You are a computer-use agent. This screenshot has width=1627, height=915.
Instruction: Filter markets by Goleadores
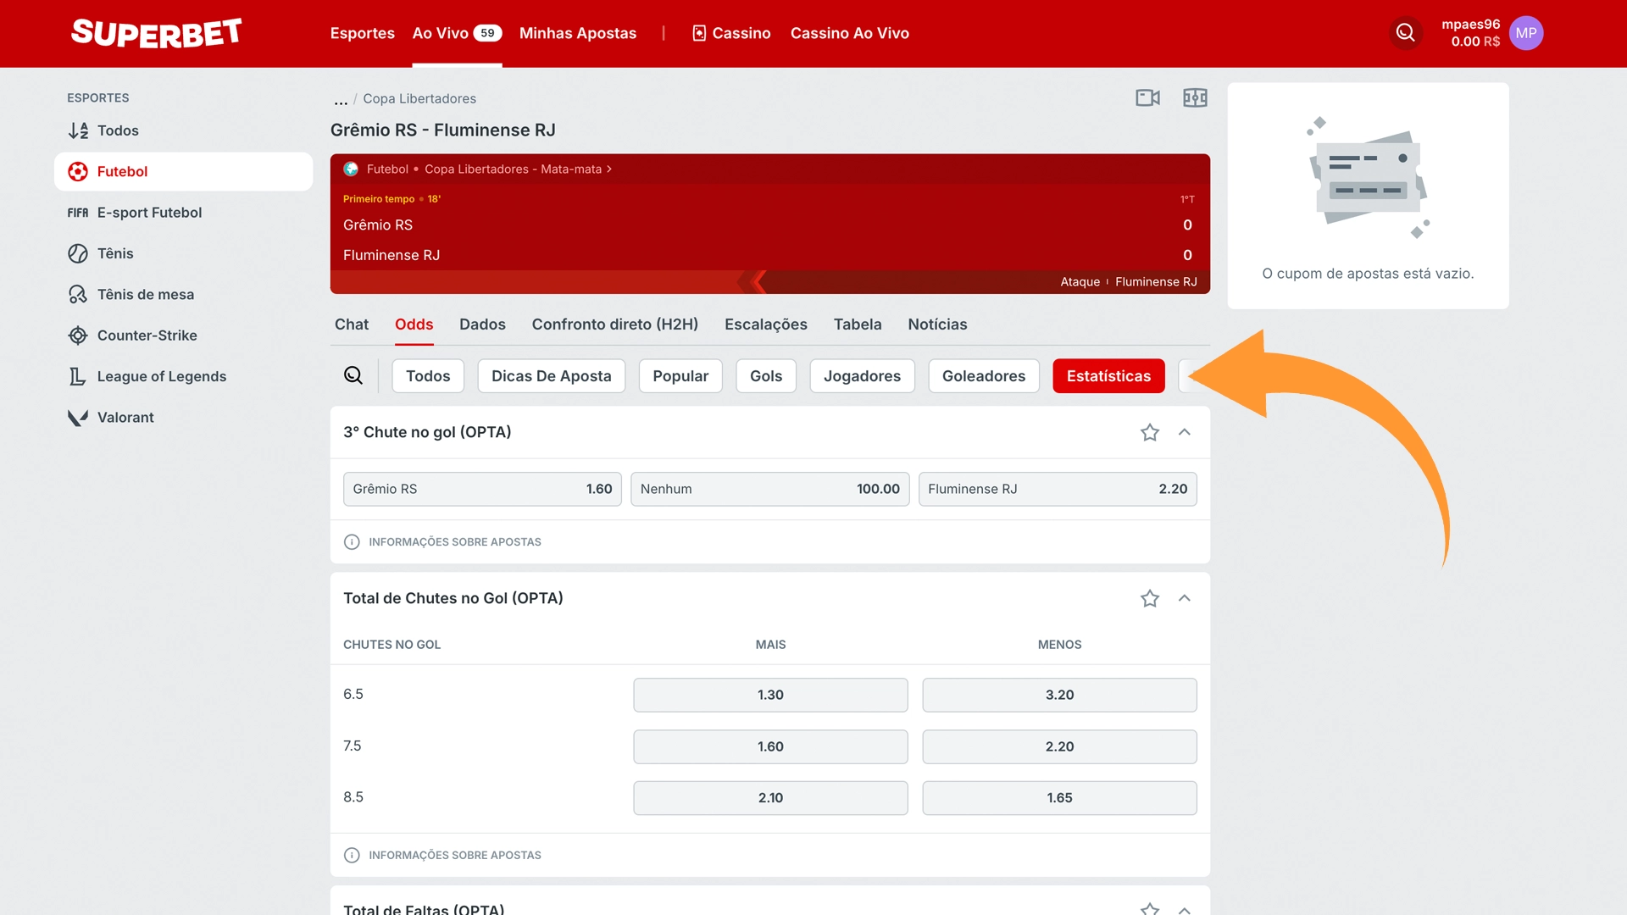984,376
